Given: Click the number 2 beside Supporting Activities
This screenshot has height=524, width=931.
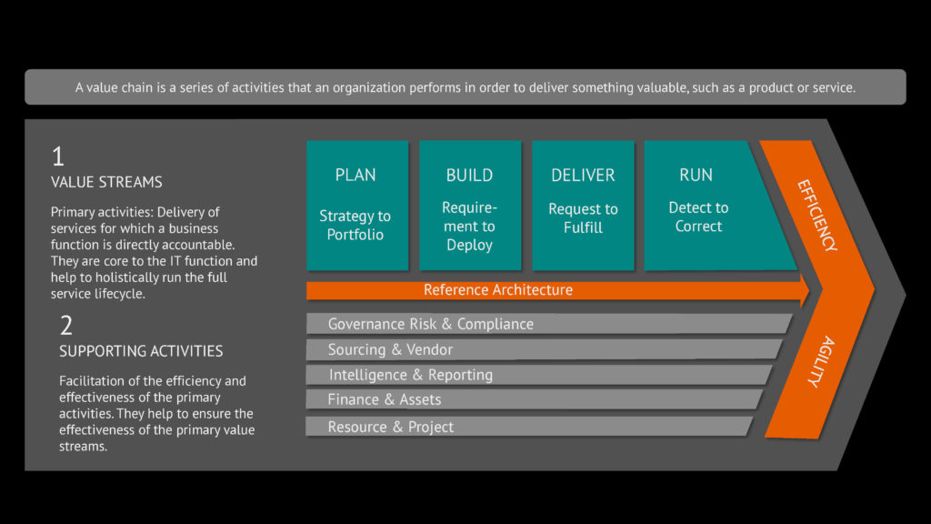Looking at the screenshot, I should pos(65,326).
